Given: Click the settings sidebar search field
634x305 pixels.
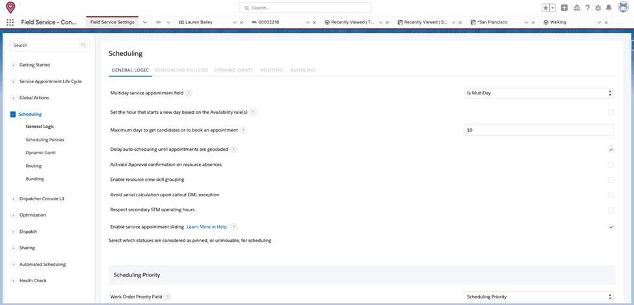Looking at the screenshot, I should coord(50,46).
